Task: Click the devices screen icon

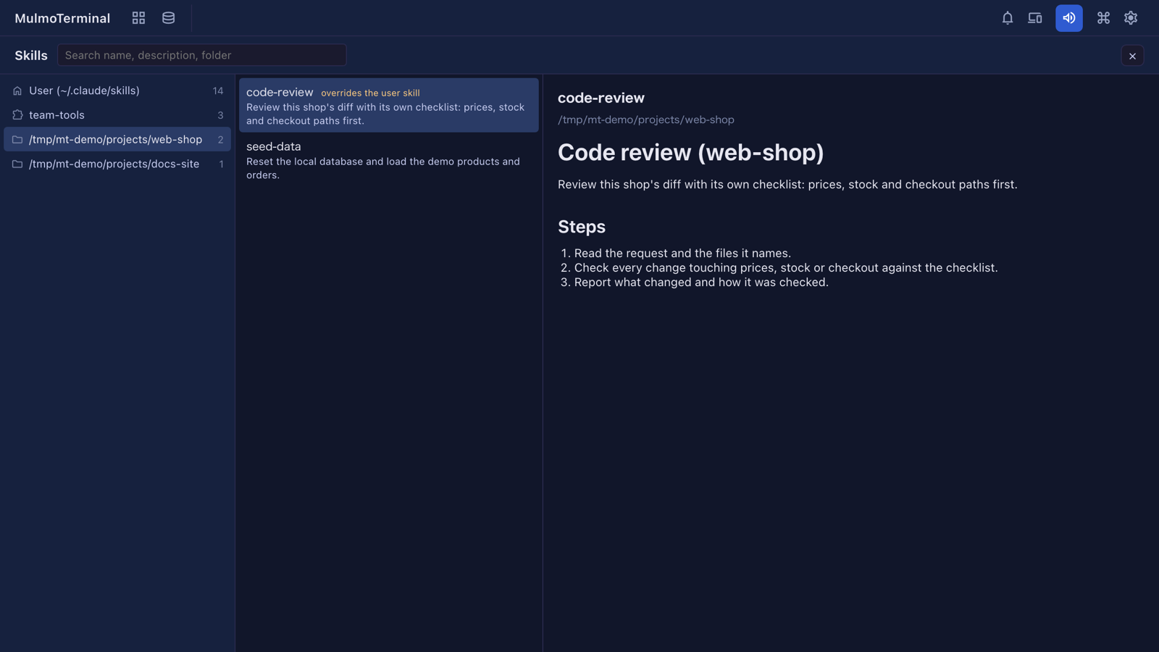Action: (x=1034, y=18)
